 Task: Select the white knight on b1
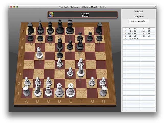coord(38,90)
